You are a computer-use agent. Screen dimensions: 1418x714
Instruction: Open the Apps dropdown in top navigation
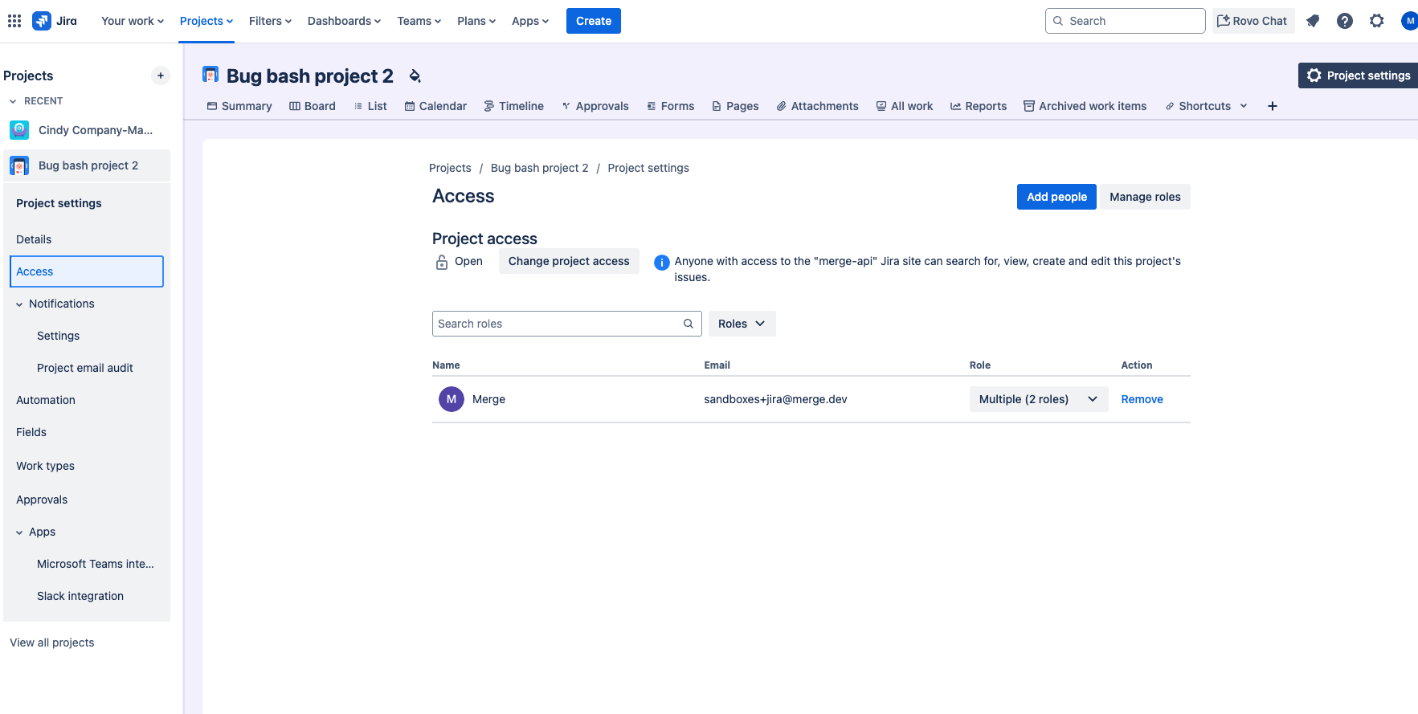coord(530,21)
